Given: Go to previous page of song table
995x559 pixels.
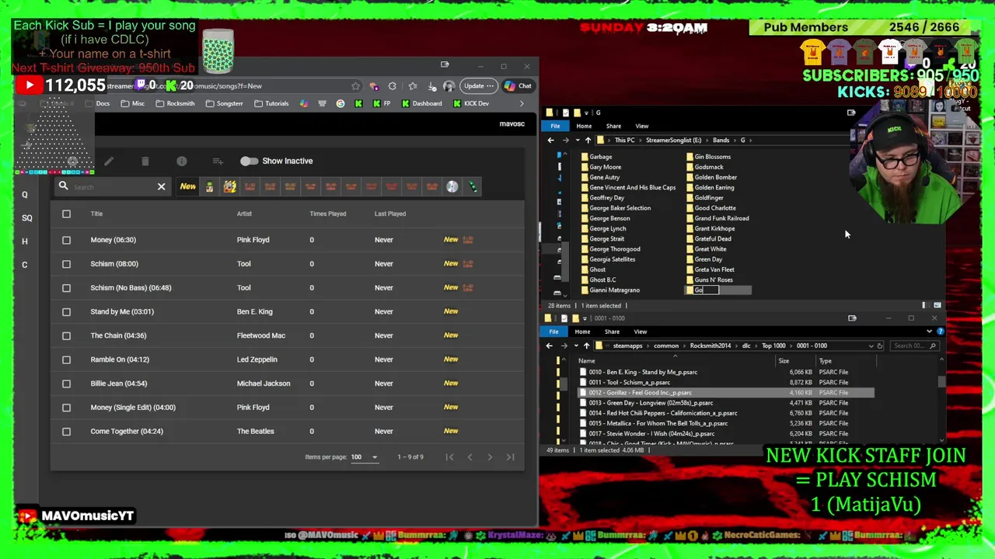Looking at the screenshot, I should [x=470, y=457].
